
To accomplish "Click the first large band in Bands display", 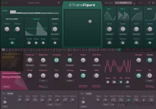I will coord(13,12).
